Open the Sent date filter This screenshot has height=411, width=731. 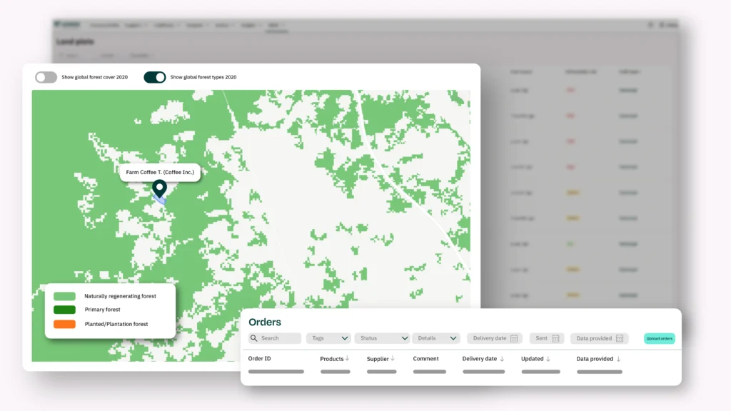click(x=547, y=338)
